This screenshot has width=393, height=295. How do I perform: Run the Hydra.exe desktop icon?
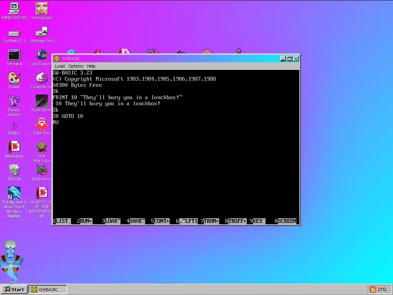(x=41, y=172)
